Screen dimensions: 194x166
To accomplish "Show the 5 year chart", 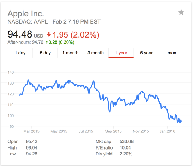I will click(146, 53).
